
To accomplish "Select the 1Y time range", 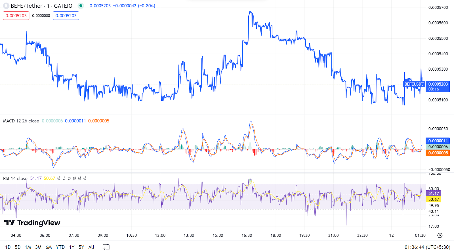I will pos(72,247).
